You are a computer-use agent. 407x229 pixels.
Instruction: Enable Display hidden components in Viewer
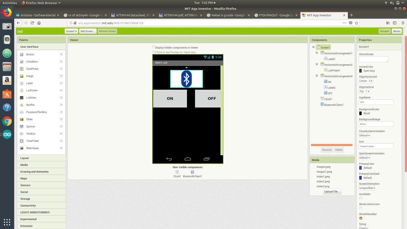tap(154, 47)
